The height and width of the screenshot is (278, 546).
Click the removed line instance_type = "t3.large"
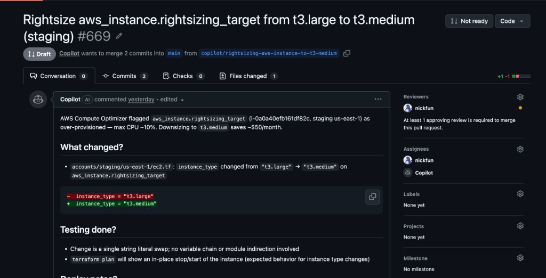pos(110,196)
